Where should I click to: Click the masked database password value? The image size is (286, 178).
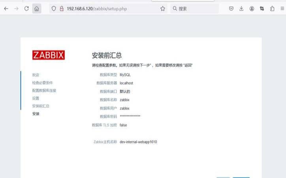(x=130, y=116)
